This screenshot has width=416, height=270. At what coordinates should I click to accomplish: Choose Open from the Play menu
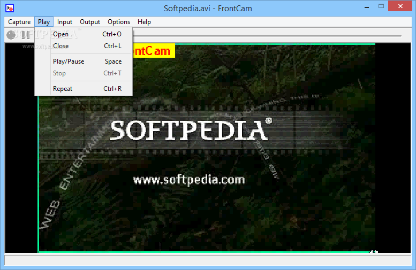(84, 34)
